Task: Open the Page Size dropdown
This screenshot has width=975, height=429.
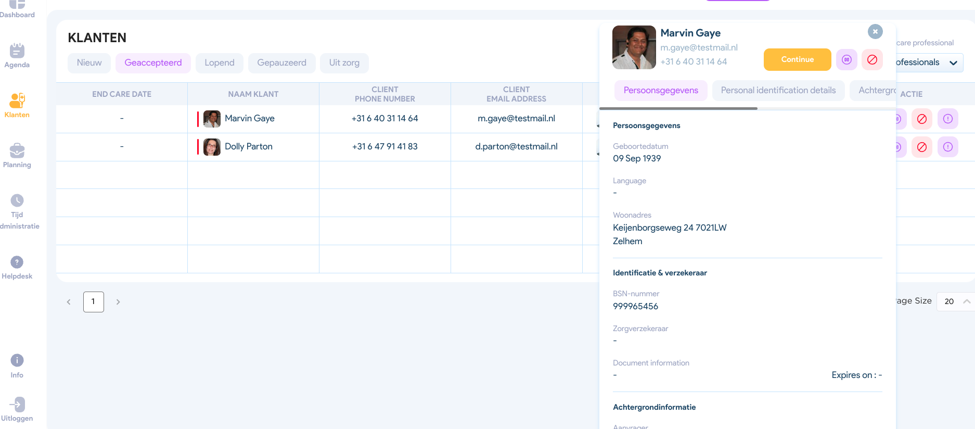Action: pyautogui.click(x=955, y=301)
